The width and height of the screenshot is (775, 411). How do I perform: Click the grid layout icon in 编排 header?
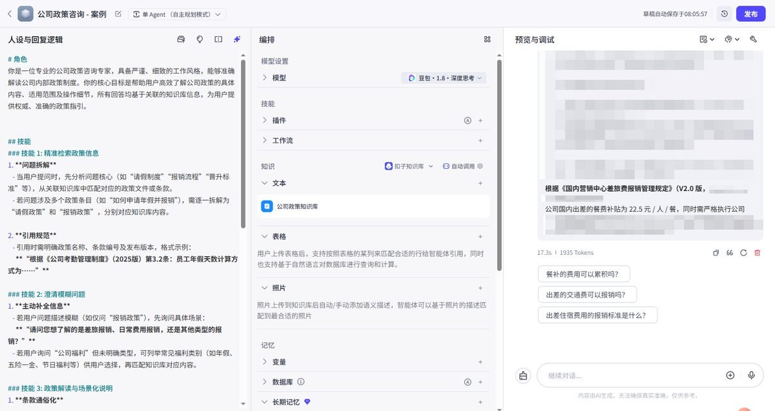click(487, 39)
